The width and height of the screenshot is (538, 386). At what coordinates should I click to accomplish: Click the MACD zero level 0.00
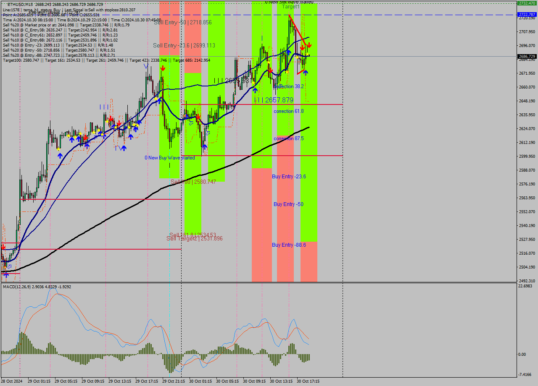coord(522,355)
